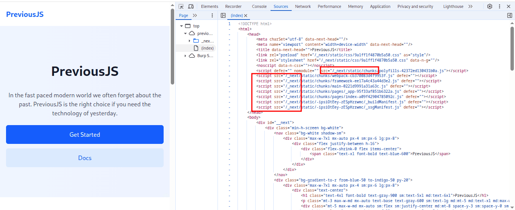Viewport: 515px width, 210px height.
Task: Click the source code vertical scrollbar
Action: (512, 49)
